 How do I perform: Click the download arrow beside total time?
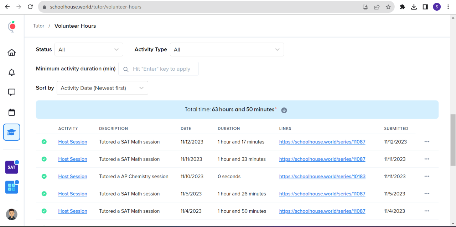pos(284,110)
